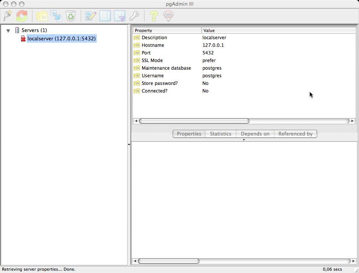Viewport: 359px width, 273px height.
Task: Switch to the Statistics tab
Action: [x=220, y=134]
